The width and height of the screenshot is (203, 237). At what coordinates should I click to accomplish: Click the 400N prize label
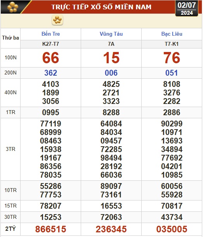coord(10,92)
